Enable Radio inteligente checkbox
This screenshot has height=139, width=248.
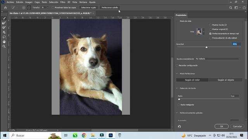[x=179, y=105]
